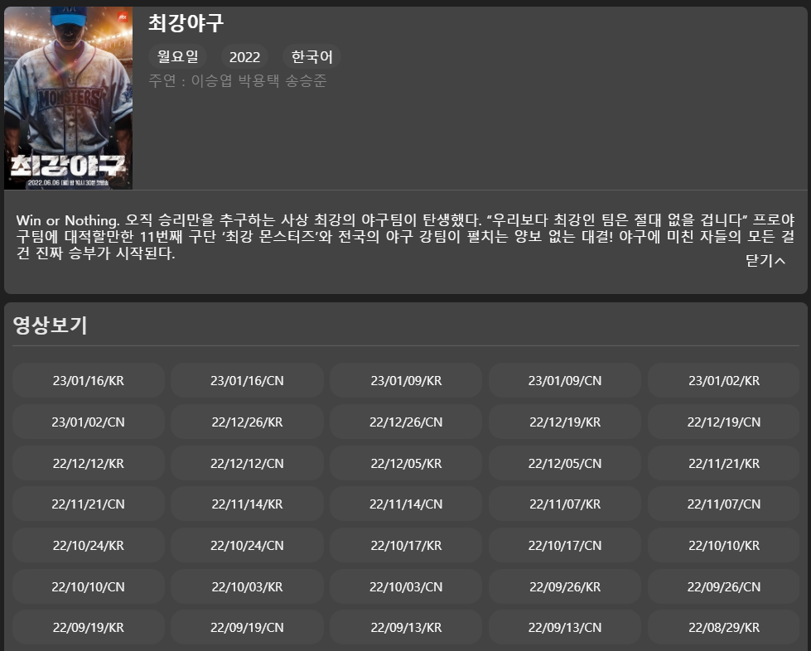The width and height of the screenshot is (811, 651).
Task: Select episode 22/11/21/CN
Action: 89,504
